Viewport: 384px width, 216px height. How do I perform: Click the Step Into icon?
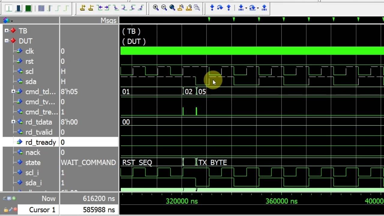click(212, 8)
